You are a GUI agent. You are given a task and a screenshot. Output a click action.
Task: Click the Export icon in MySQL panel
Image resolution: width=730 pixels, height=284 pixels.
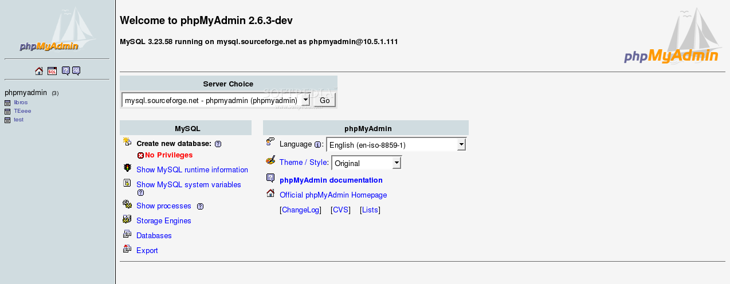click(x=127, y=249)
